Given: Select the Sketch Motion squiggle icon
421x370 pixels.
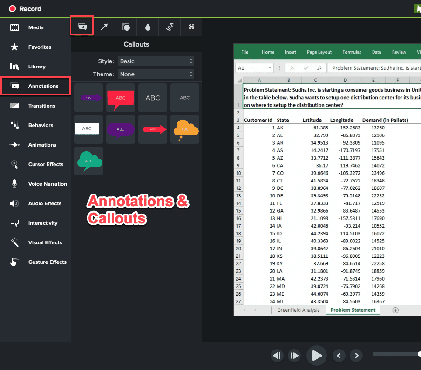Looking at the screenshot, I should (170, 27).
